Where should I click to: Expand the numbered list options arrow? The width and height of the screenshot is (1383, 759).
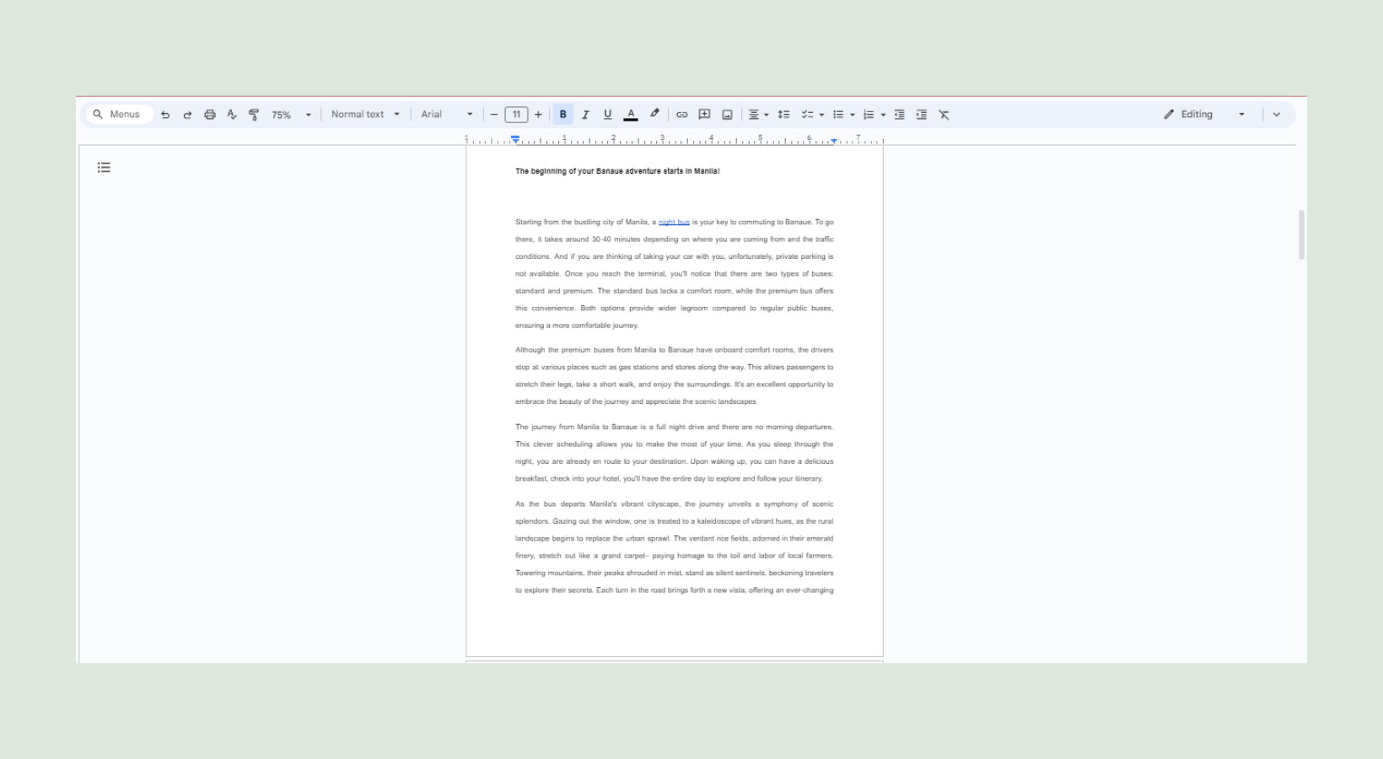pos(883,115)
